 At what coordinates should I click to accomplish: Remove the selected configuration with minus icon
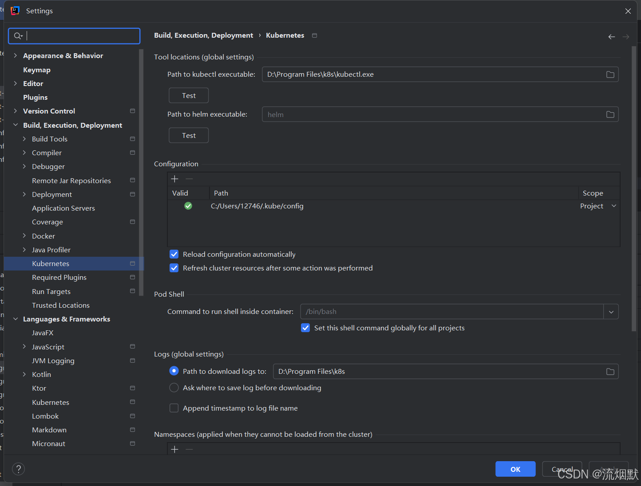(x=188, y=178)
